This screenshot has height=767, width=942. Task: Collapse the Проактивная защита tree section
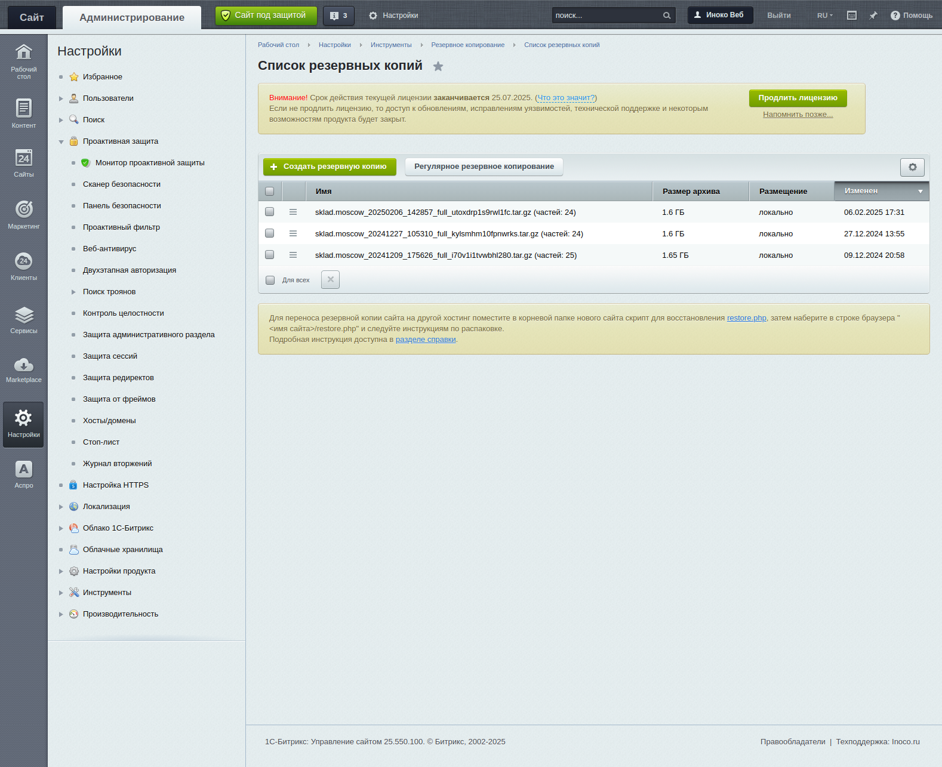coord(61,141)
